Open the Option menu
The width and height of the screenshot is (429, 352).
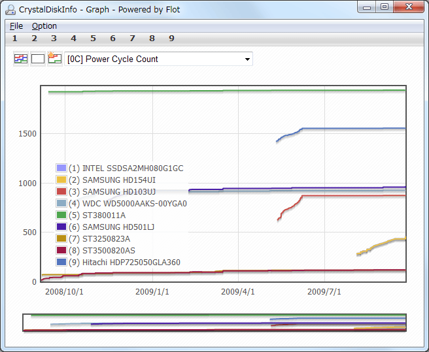(x=44, y=25)
